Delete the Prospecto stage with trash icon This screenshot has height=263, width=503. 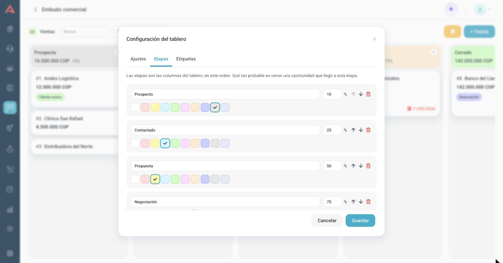coord(368,94)
